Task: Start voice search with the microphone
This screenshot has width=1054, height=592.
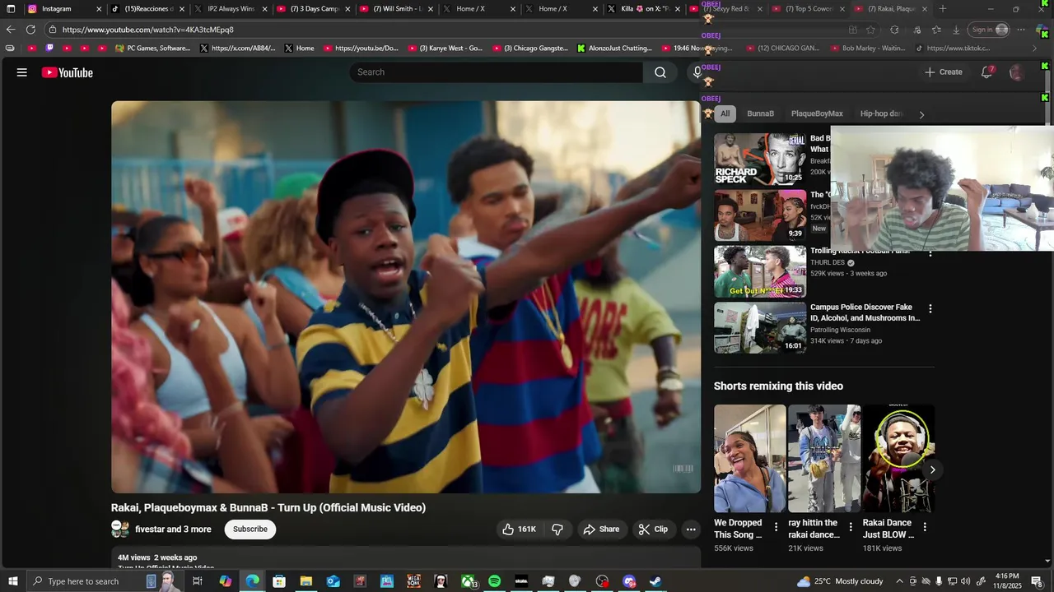Action: 697,72
